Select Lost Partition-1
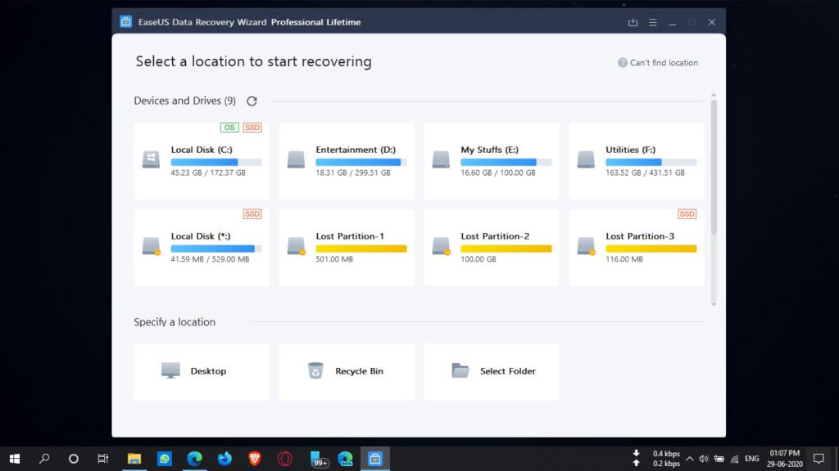The width and height of the screenshot is (839, 471). pos(347,247)
